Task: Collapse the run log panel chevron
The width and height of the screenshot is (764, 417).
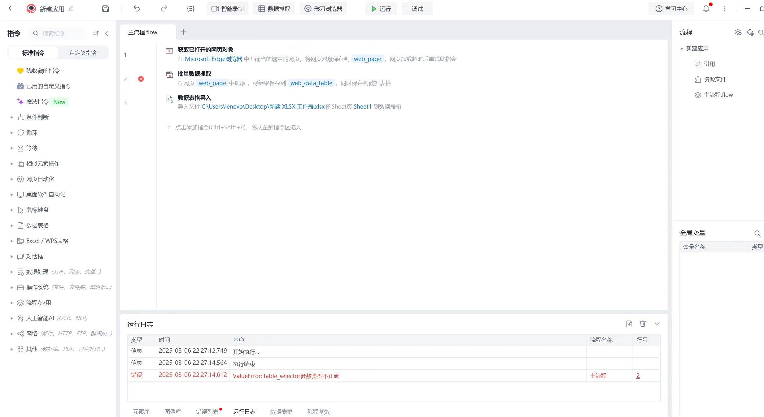Action: (657, 324)
